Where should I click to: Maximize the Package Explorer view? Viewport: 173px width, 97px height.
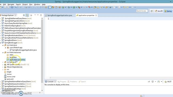tap(41, 15)
